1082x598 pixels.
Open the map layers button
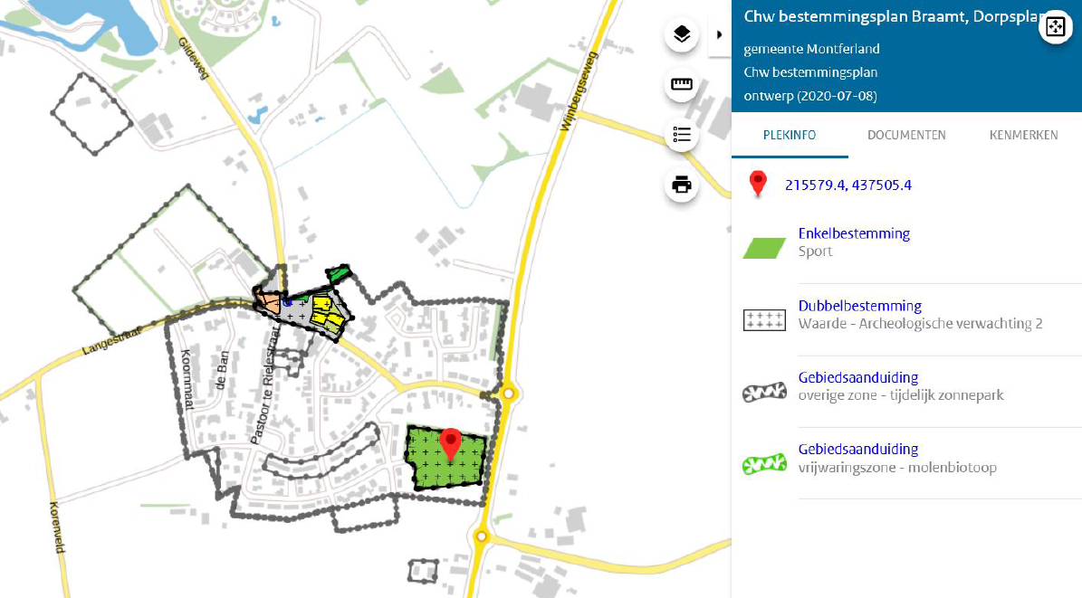(x=682, y=34)
